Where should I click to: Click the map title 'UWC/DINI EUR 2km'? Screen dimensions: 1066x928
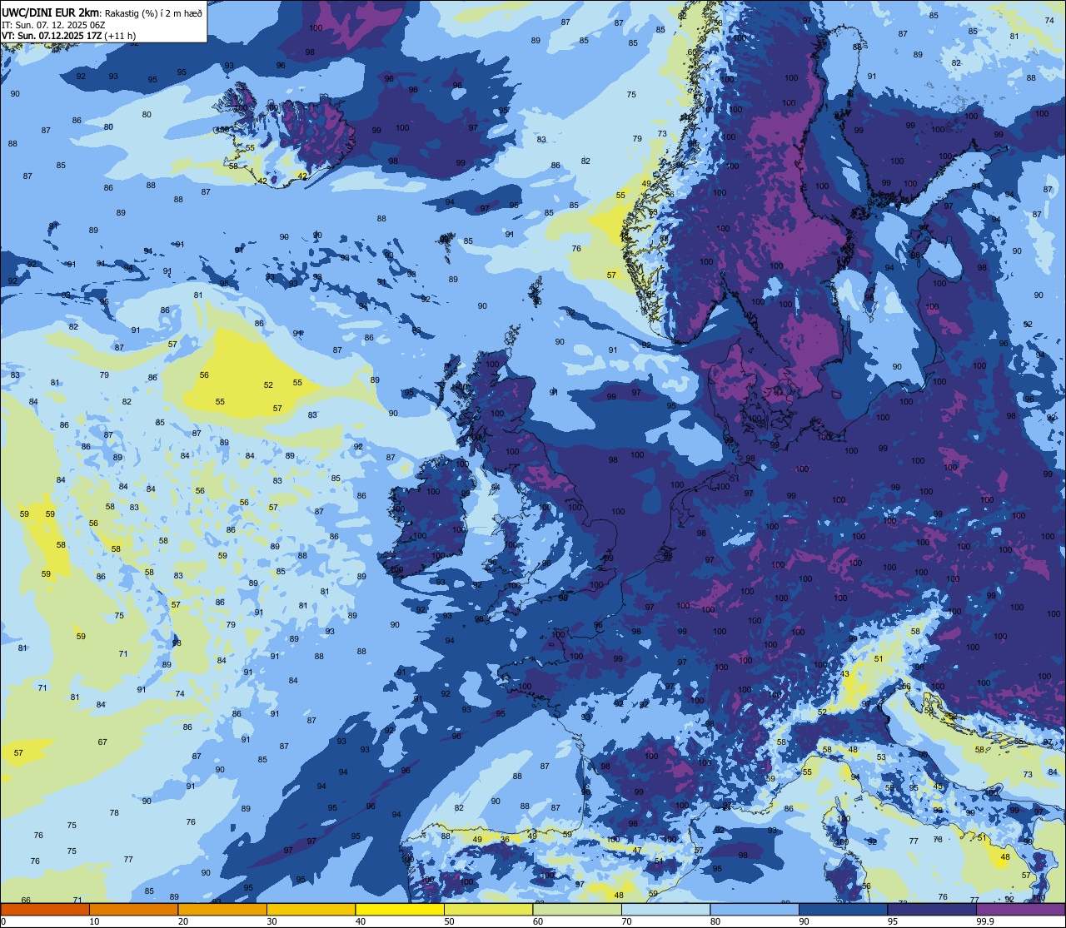50,12
